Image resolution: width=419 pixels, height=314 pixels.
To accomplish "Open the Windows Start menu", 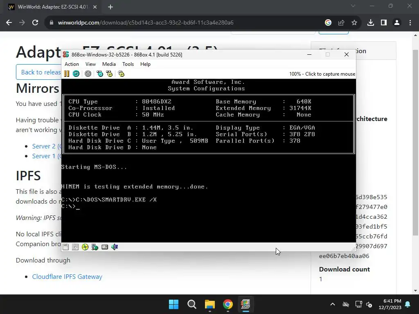I will point(173,304).
